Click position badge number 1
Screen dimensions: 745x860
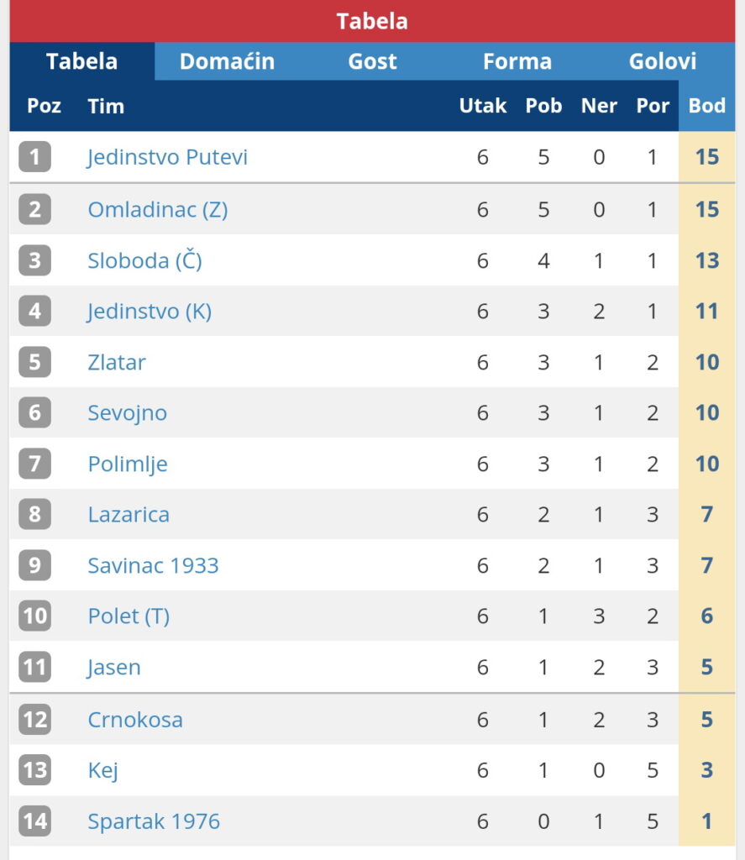tap(34, 157)
